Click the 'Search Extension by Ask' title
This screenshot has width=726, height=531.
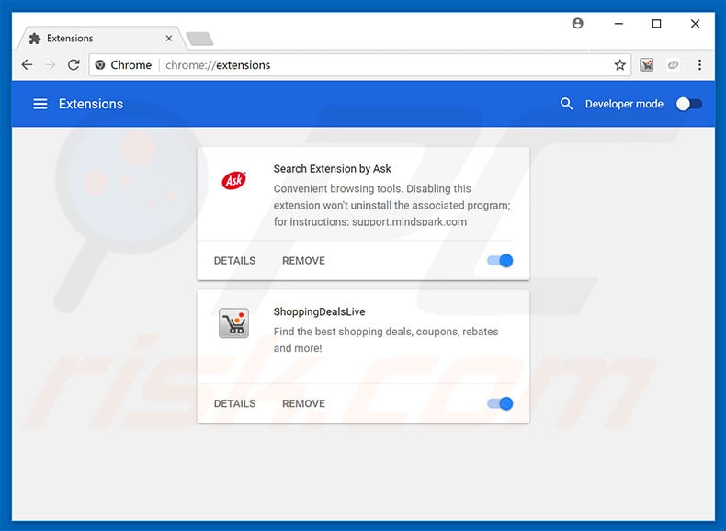click(x=332, y=168)
